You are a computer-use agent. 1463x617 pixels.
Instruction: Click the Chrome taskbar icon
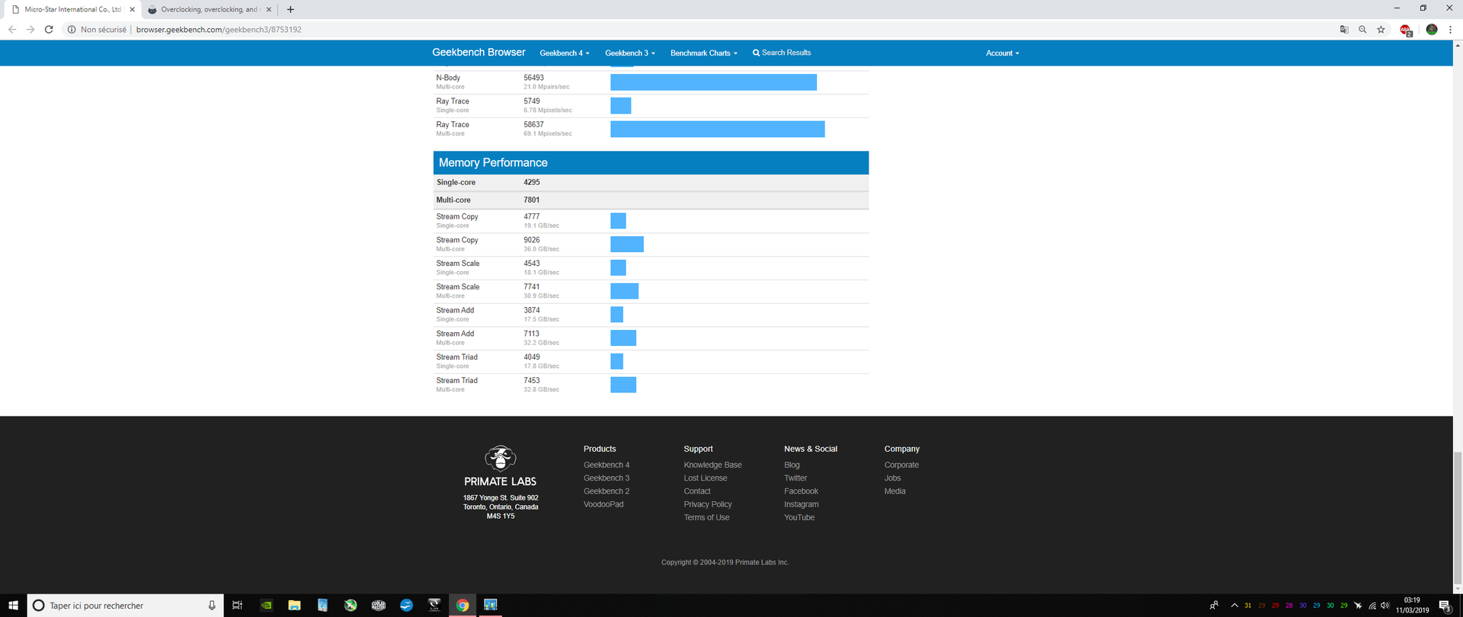tap(463, 606)
